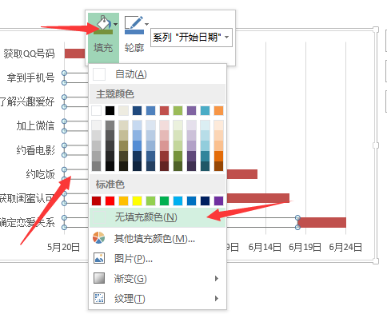Pick aqua theme color swatch
387x318 pixels.
pos(205,110)
